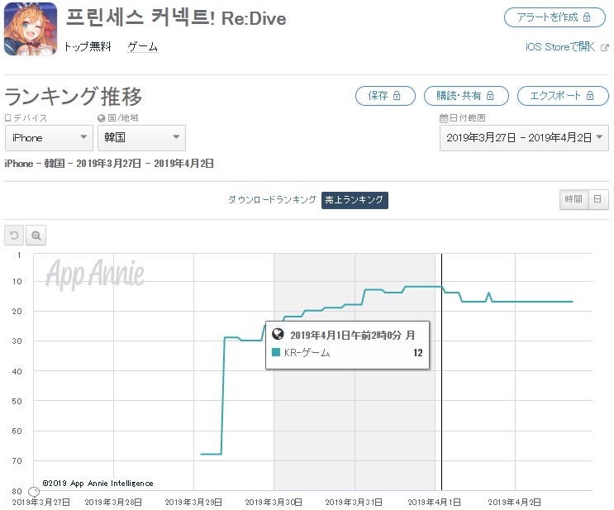The width and height of the screenshot is (614, 510).
Task: Click the device icon beside デバイス label
Action: pos(7,118)
